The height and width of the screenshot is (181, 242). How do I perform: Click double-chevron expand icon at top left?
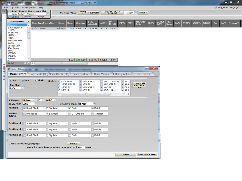[4, 11]
